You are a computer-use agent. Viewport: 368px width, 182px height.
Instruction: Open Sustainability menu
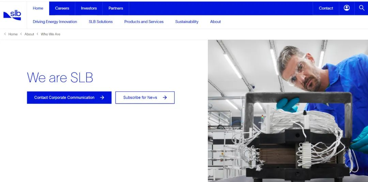[x=187, y=21]
